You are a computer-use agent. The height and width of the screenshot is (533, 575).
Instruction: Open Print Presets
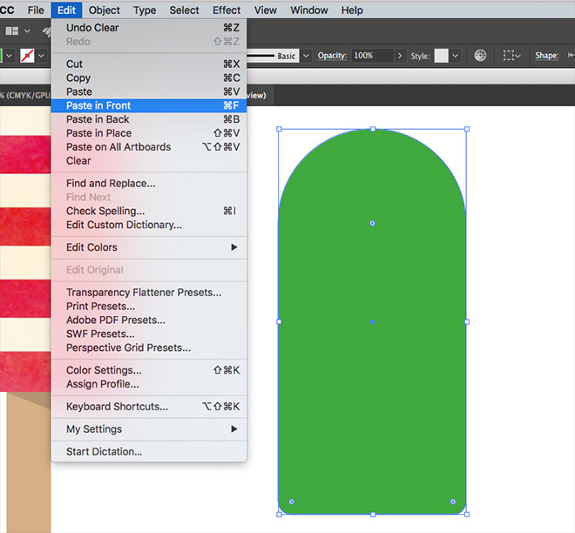149,306
